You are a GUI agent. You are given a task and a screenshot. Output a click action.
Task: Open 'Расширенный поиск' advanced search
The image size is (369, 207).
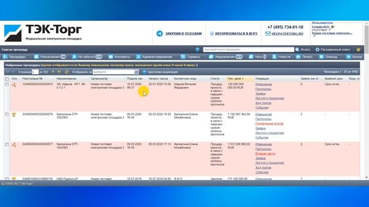[x=333, y=49]
